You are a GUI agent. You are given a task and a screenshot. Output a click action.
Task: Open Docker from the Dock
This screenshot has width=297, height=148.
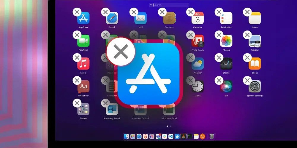point(177,136)
